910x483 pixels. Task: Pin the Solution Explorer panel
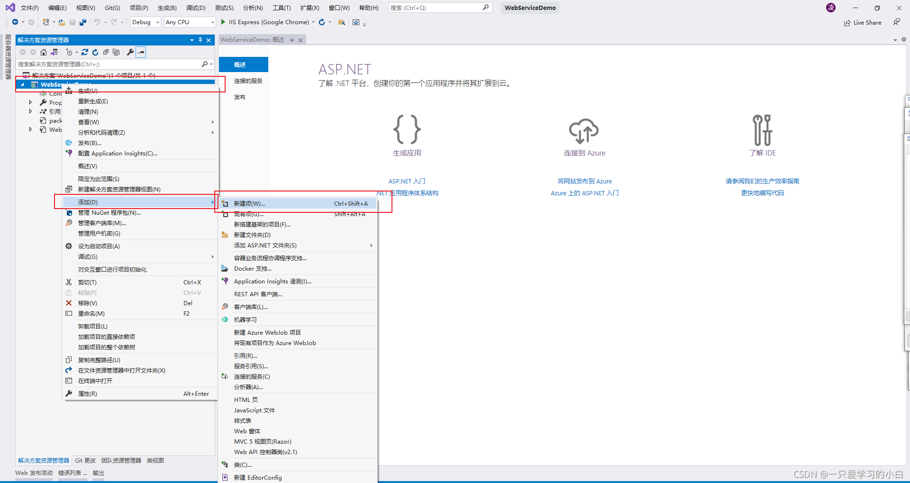(x=200, y=40)
